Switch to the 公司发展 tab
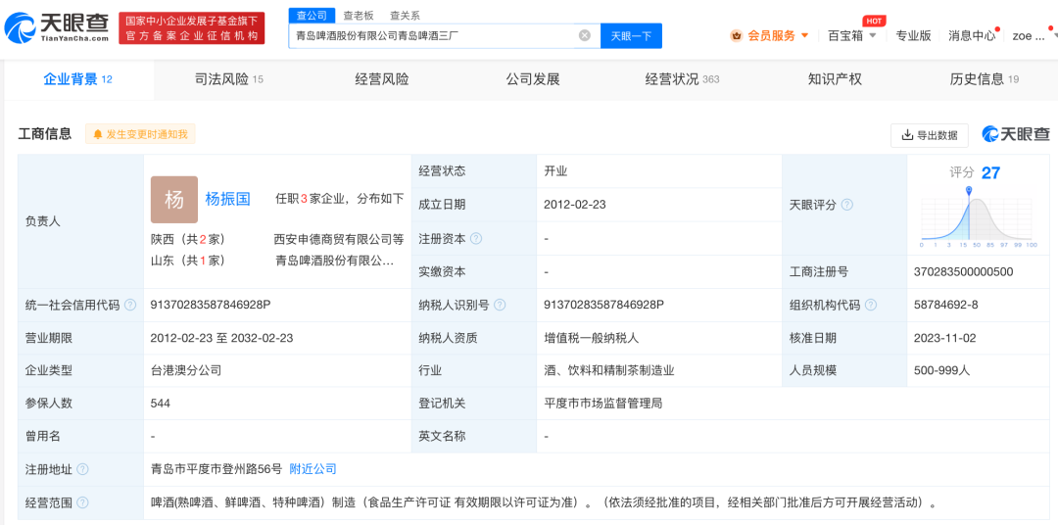The width and height of the screenshot is (1058, 525). (533, 79)
